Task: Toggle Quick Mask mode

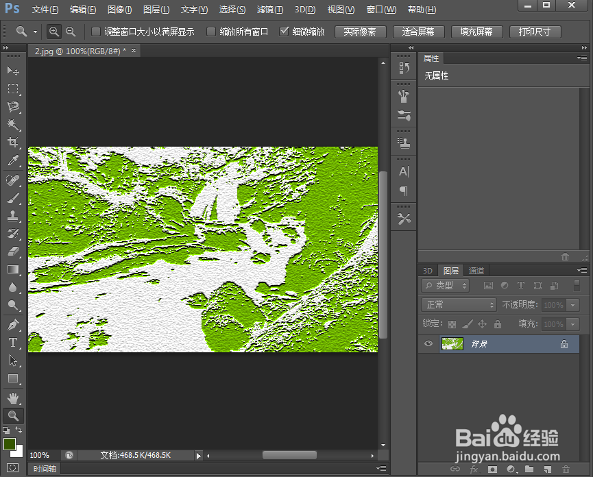Action: pyautogui.click(x=12, y=468)
